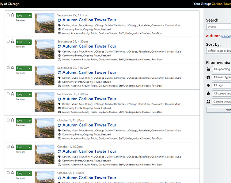Click recurring icon on September 30, 4:30pm event
231x183 pixels.
[59, 99]
